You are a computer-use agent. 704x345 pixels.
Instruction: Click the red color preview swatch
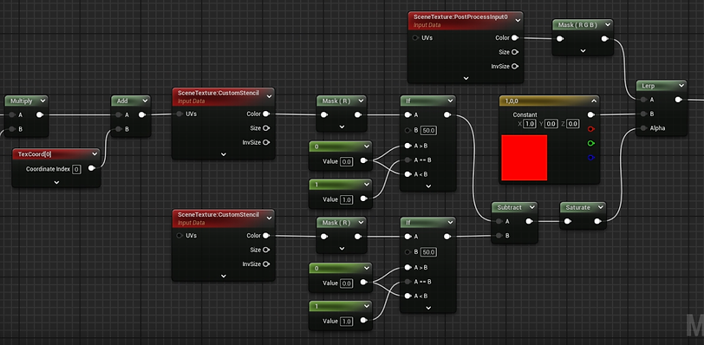click(525, 158)
